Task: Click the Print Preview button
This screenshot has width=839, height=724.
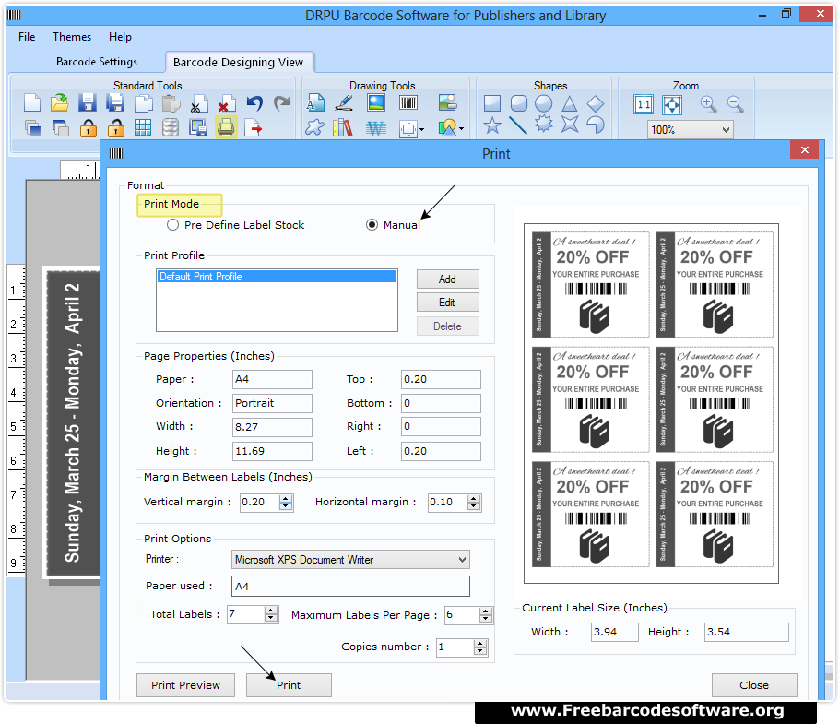Action: coord(185,685)
